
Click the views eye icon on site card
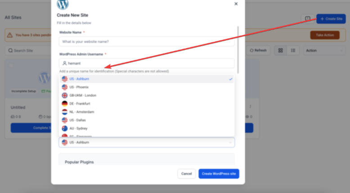(x=247, y=117)
